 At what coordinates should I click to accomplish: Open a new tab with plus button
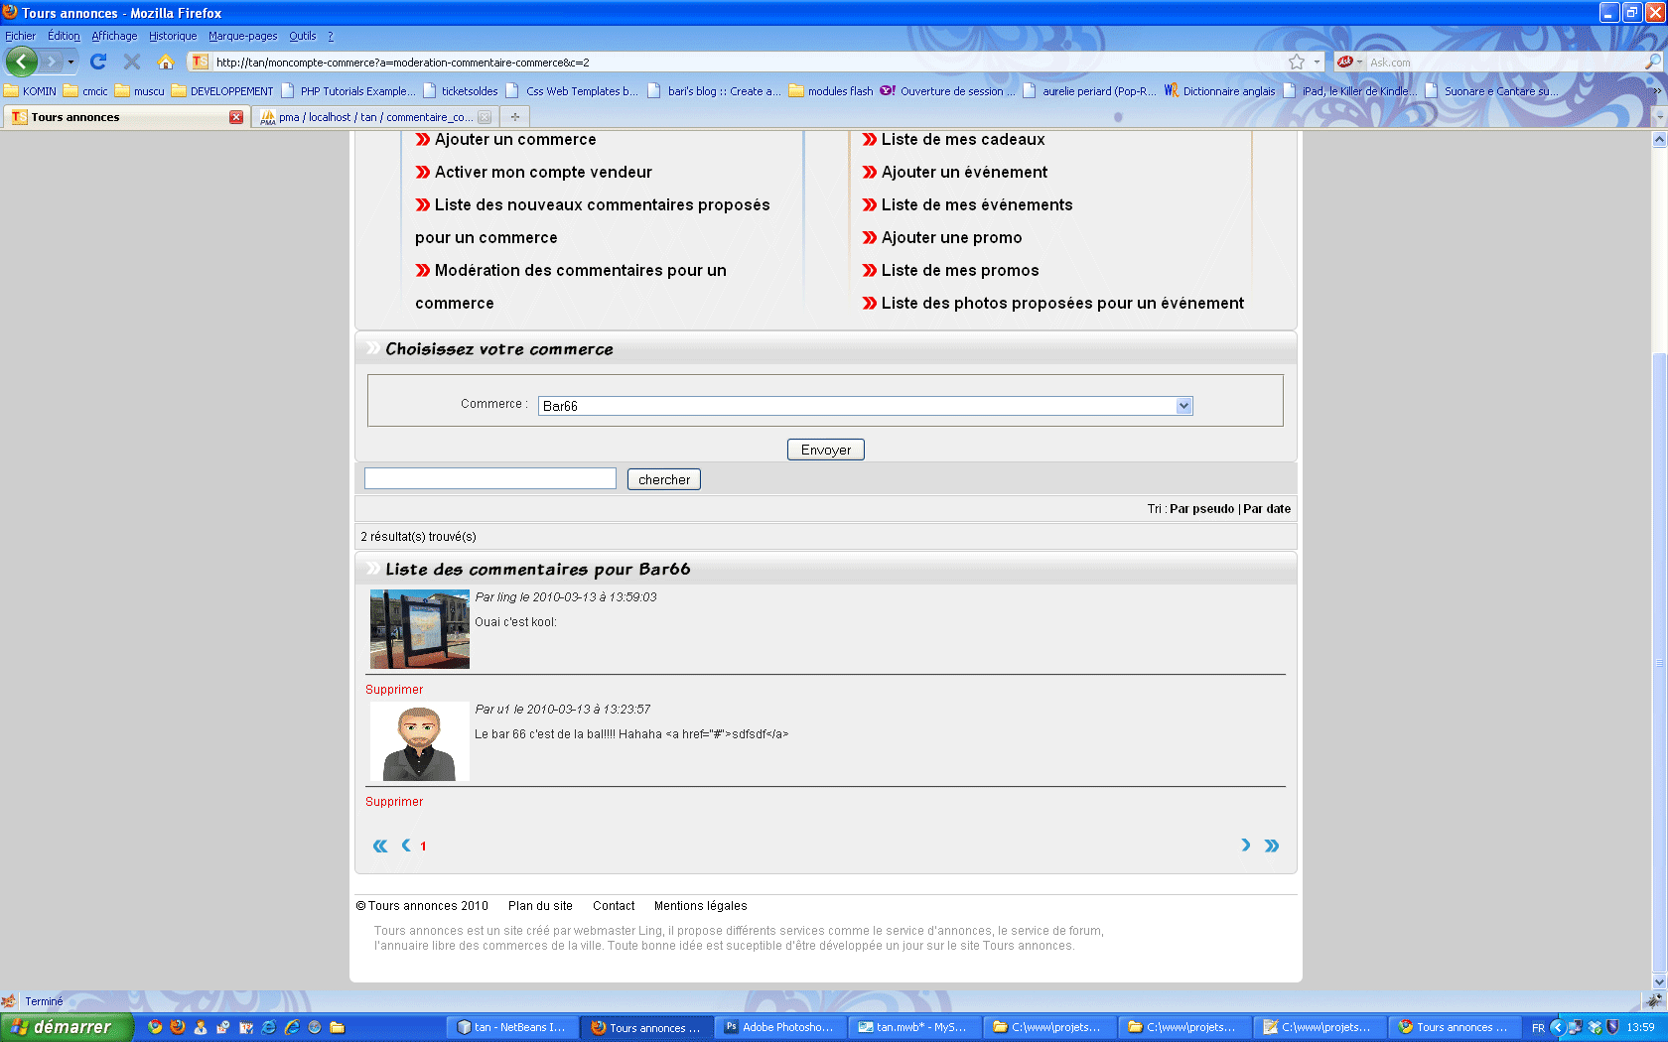[x=515, y=117]
